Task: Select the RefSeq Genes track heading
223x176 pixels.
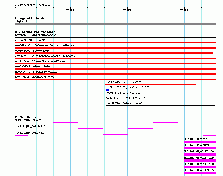Action: [25, 117]
